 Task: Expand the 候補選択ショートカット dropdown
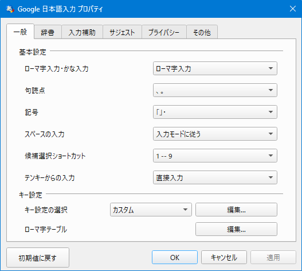pyautogui.click(x=215, y=156)
